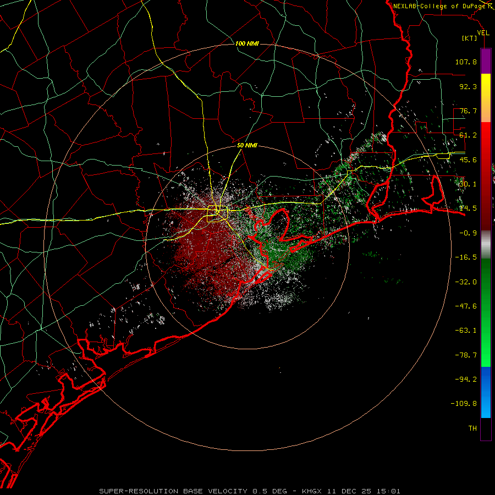Select the -47.6 velocity scale value
Image resolution: width=495 pixels, height=495 pixels.
(466, 306)
